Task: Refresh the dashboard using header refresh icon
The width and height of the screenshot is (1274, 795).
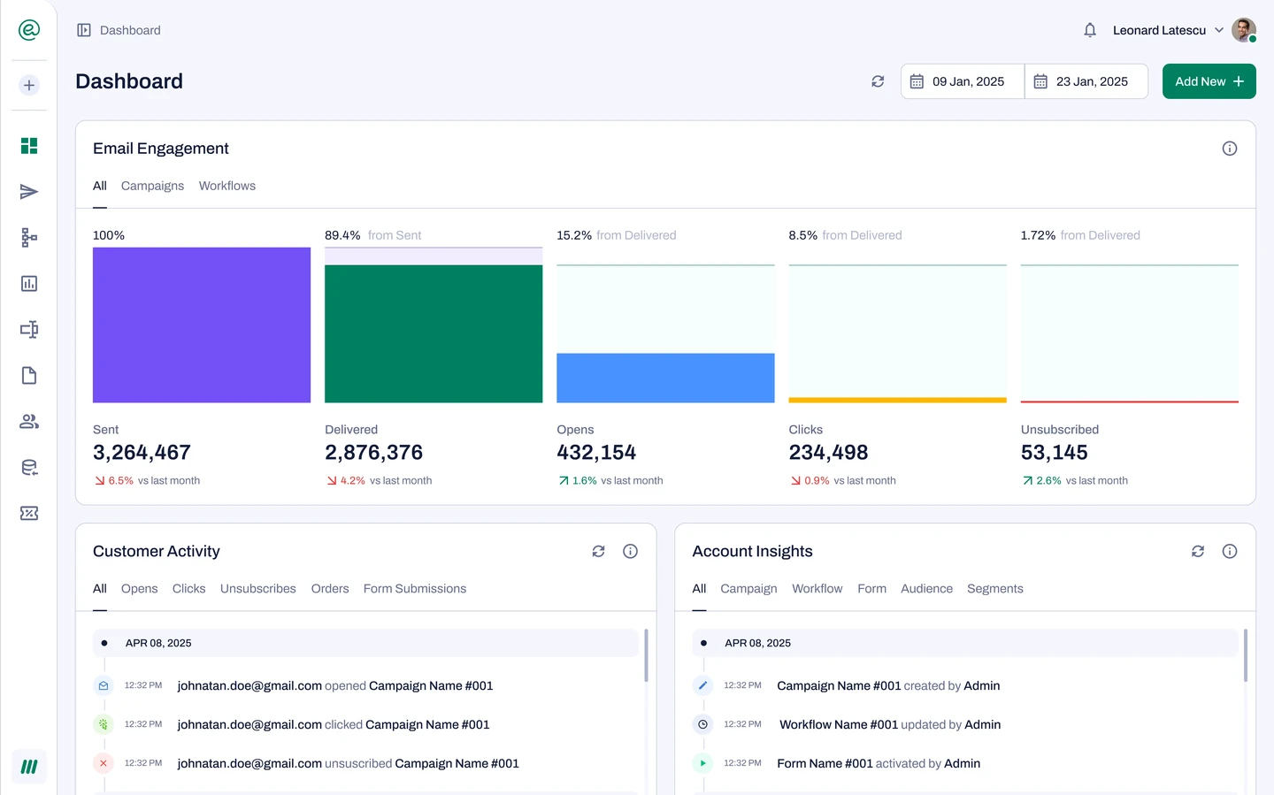Action: (x=878, y=81)
